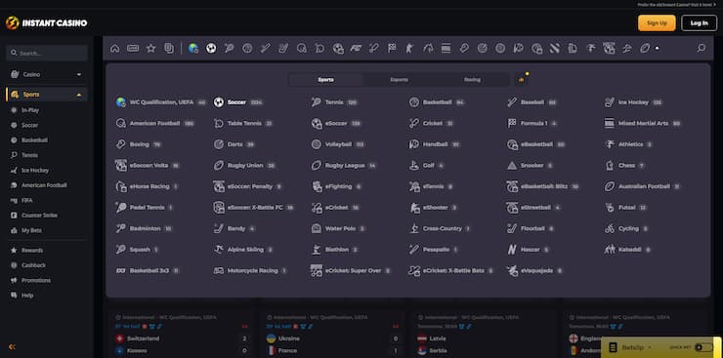Viewport: 723px width, 358px height.
Task: Open the search magnifier in sports toolbar
Action: pyautogui.click(x=702, y=49)
